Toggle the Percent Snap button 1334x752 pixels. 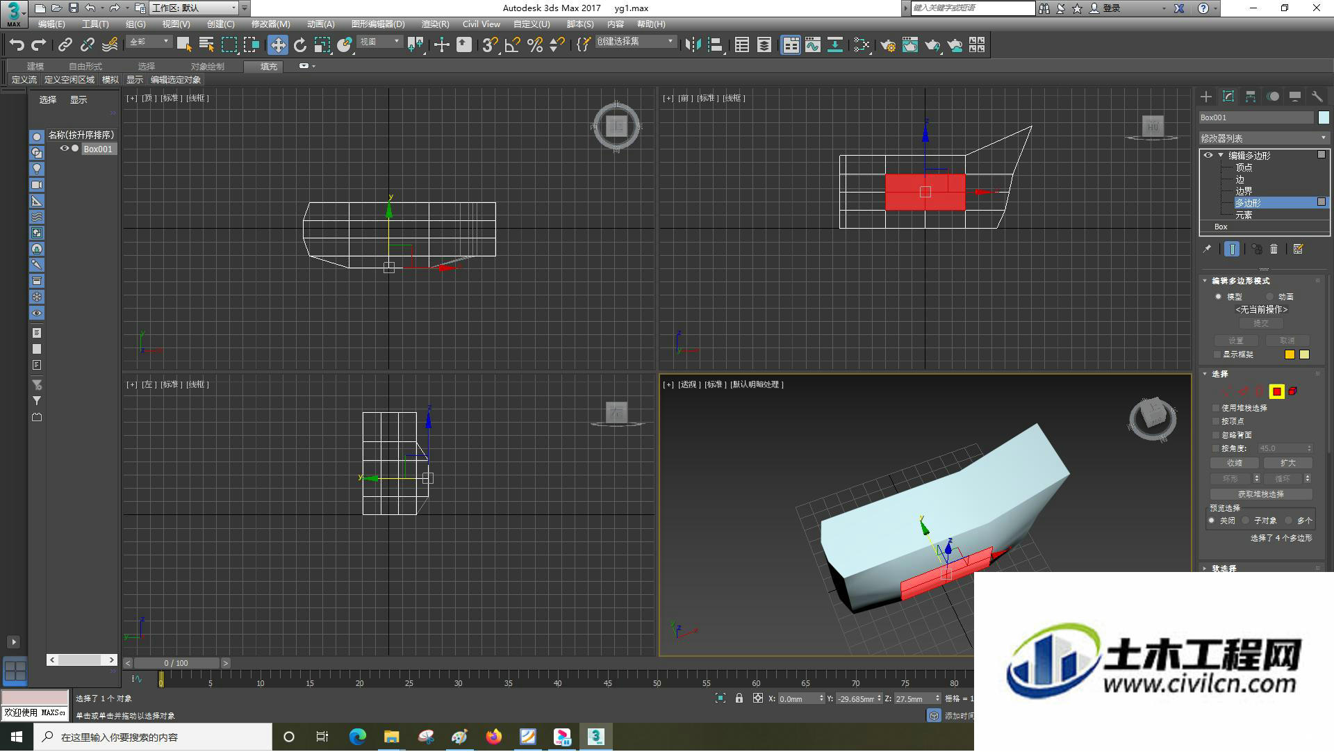(x=534, y=45)
